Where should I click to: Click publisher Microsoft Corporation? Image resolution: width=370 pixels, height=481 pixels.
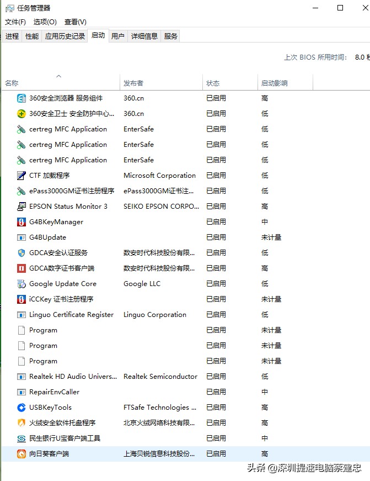tap(159, 176)
